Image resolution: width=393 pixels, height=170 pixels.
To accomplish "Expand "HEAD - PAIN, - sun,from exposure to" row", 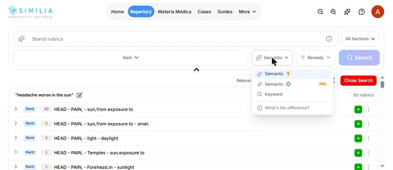I will [16, 109].
